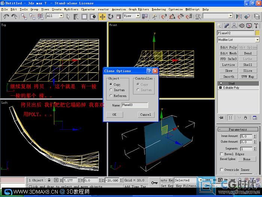Toggle Angle Snap button
Image resolution: width=262 pixels, height=197 pixels.
(172, 17)
